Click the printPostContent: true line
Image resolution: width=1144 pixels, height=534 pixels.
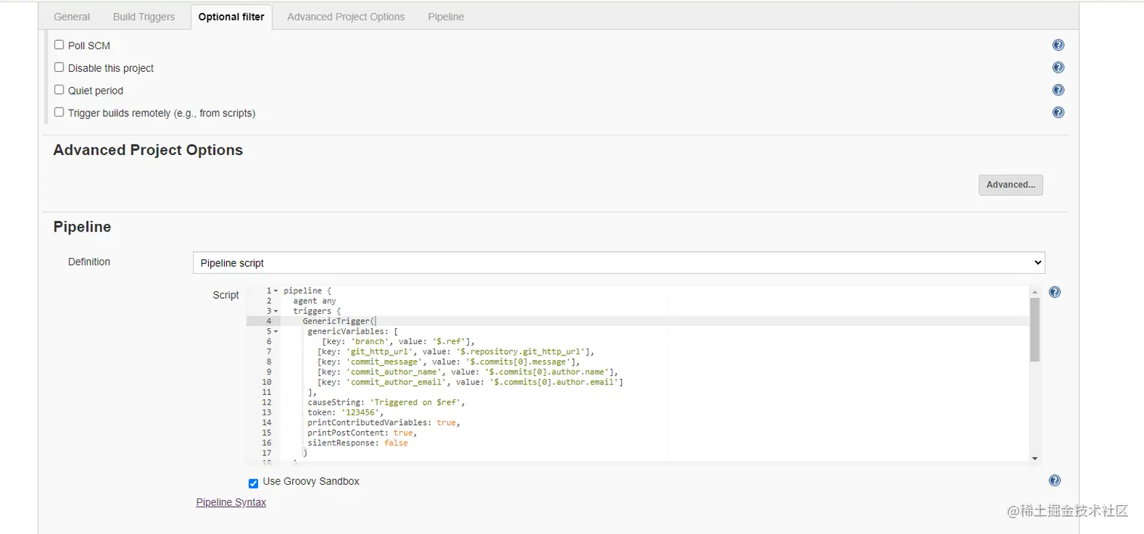(362, 433)
